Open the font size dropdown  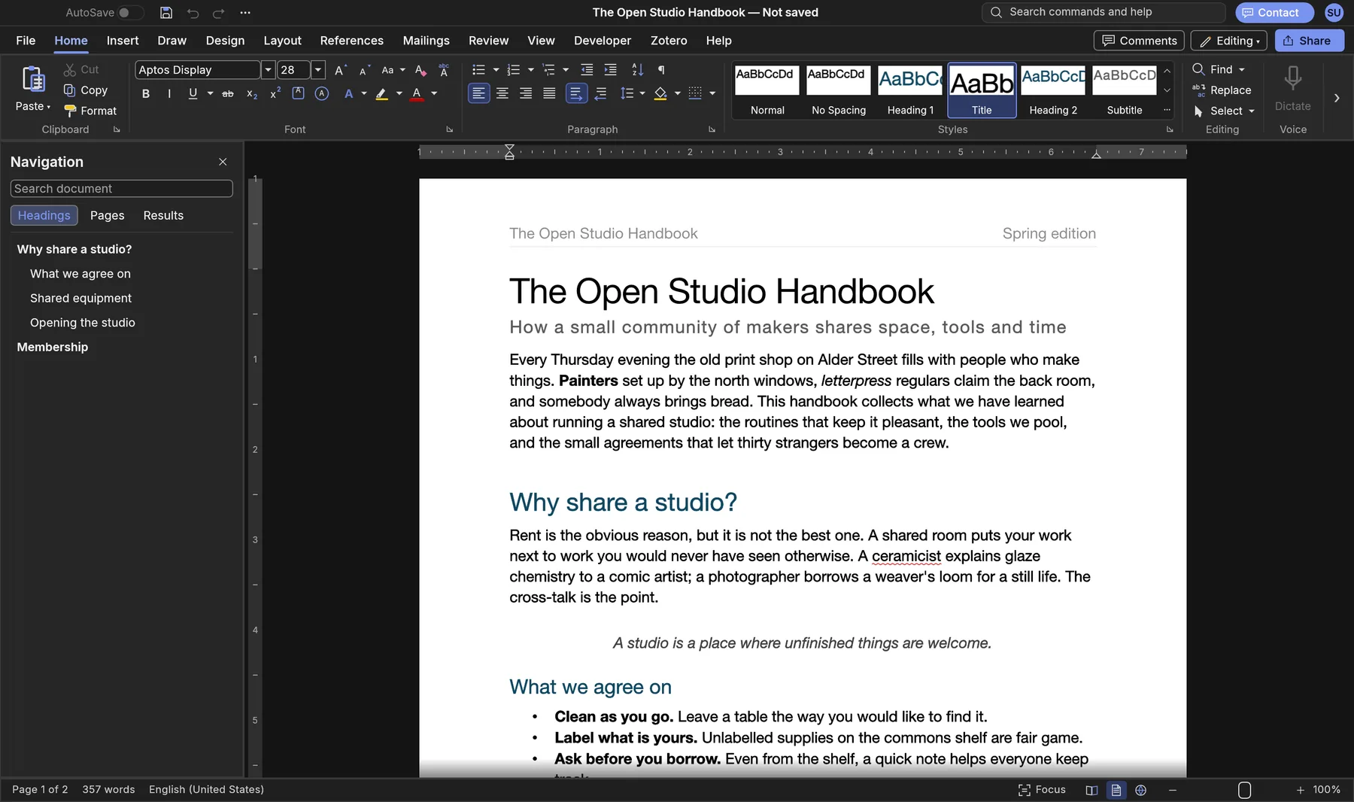[317, 70]
